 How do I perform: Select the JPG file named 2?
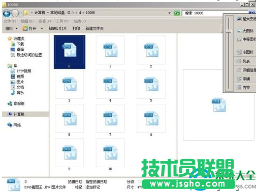(151, 52)
